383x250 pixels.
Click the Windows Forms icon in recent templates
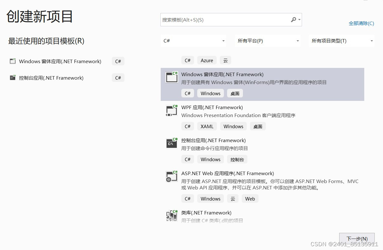(13, 61)
